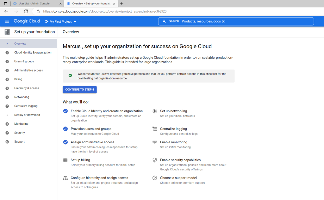Open a new browser tab
Viewport: 324px width, 200px height.
tap(122, 3)
